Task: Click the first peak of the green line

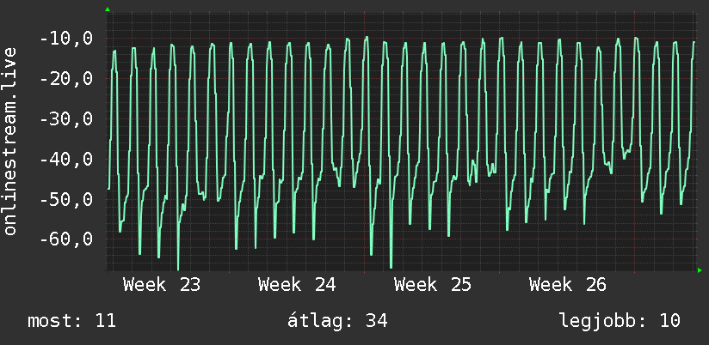Action: click(114, 51)
